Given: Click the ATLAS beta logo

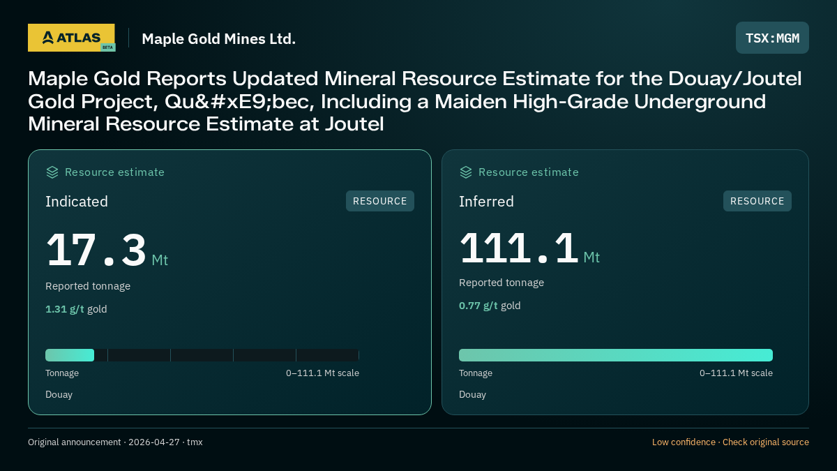Looking at the screenshot, I should pos(72,38).
